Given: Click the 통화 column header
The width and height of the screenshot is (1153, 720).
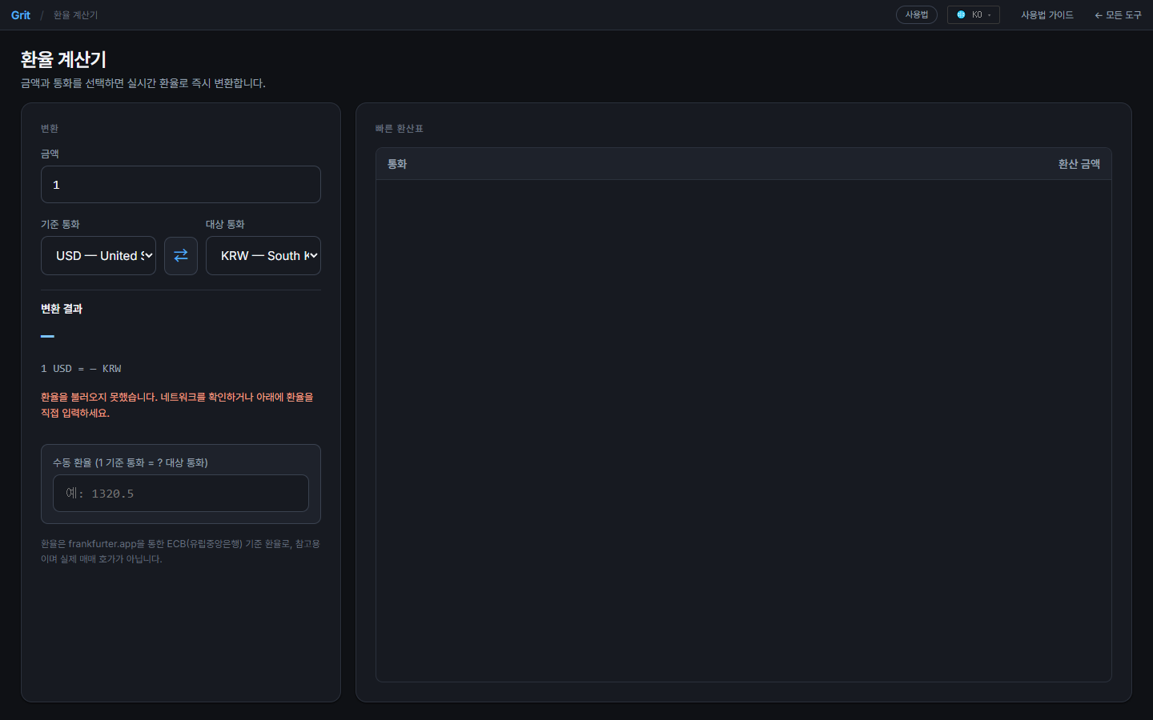Looking at the screenshot, I should 397,164.
